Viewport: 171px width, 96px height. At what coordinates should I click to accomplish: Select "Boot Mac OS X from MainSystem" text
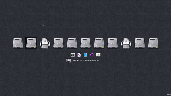(x=85, y=61)
